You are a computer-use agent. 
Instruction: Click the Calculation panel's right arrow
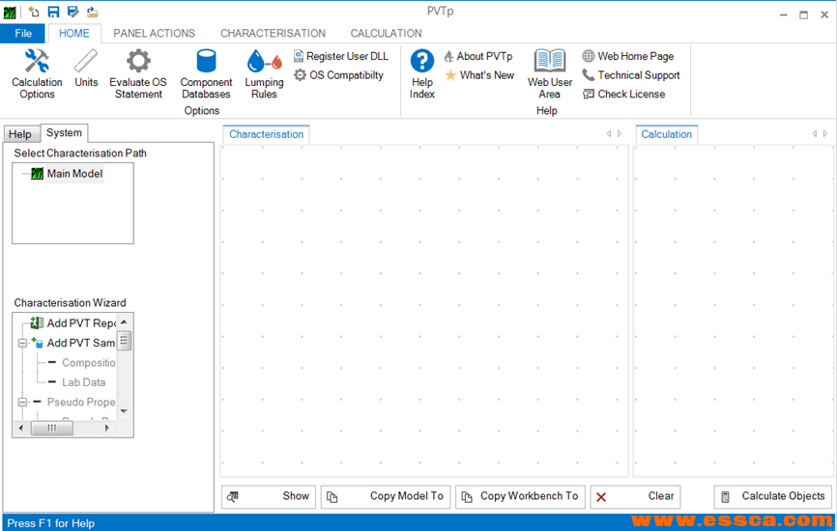point(825,134)
